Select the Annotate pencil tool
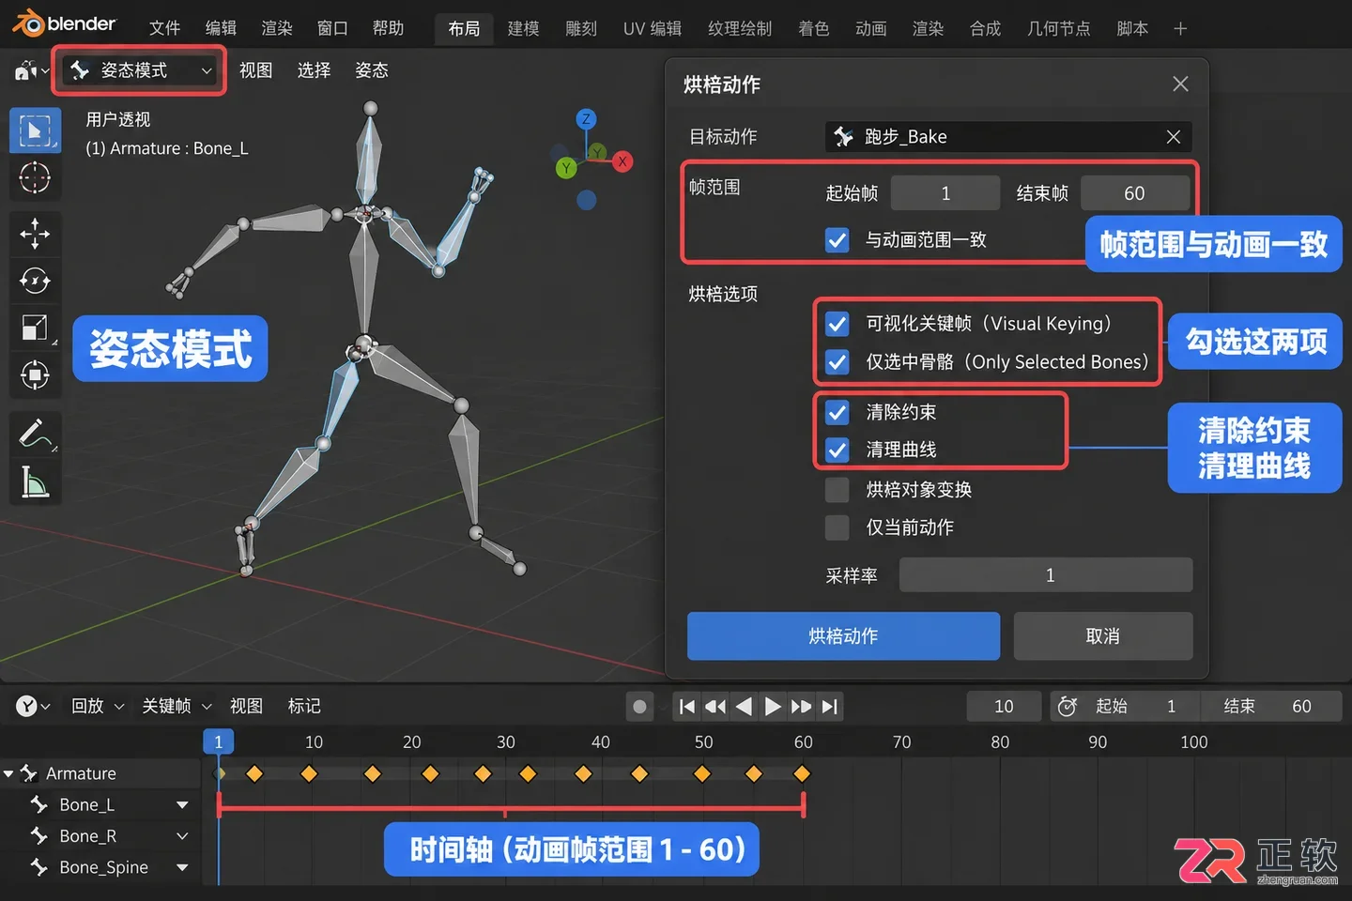This screenshot has width=1352, height=901. [35, 434]
